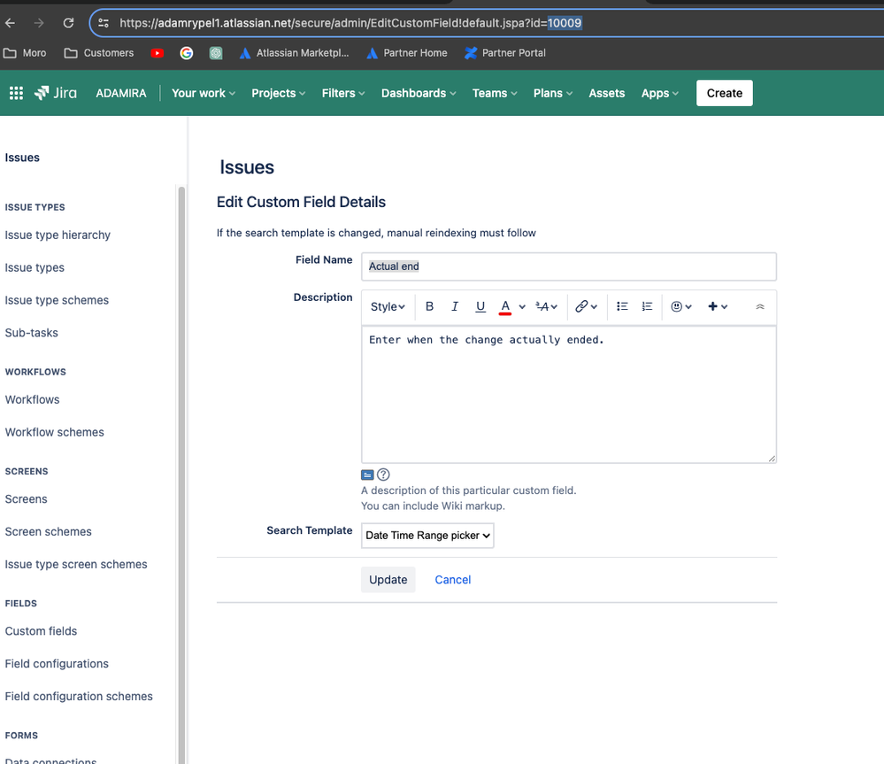Viewport: 884px width, 764px height.
Task: Click the Update button
Action: click(x=388, y=580)
